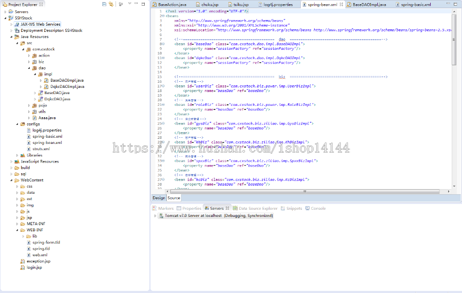Image resolution: width=462 pixels, height=293 pixels.
Task: Expand the action package
Action: click(29, 56)
